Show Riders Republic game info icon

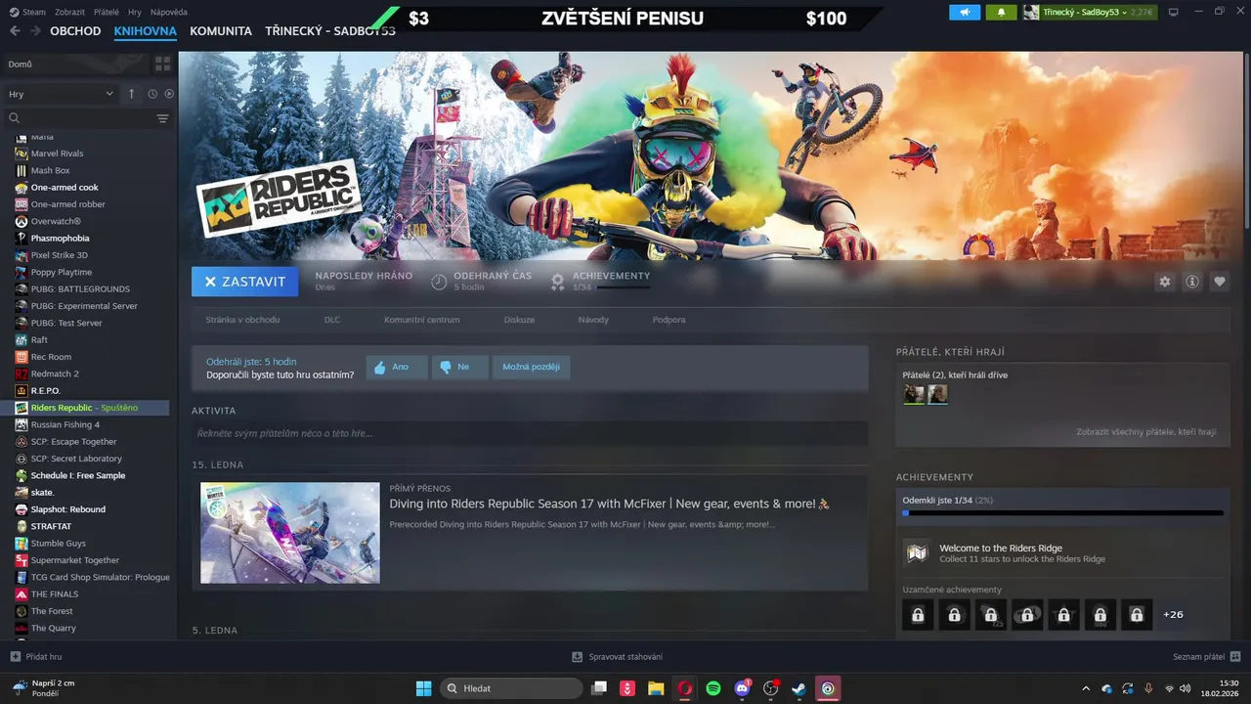tap(1192, 282)
